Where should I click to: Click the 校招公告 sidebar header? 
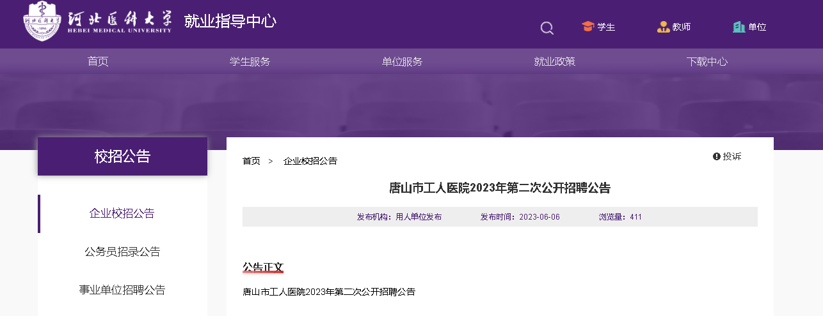point(122,156)
